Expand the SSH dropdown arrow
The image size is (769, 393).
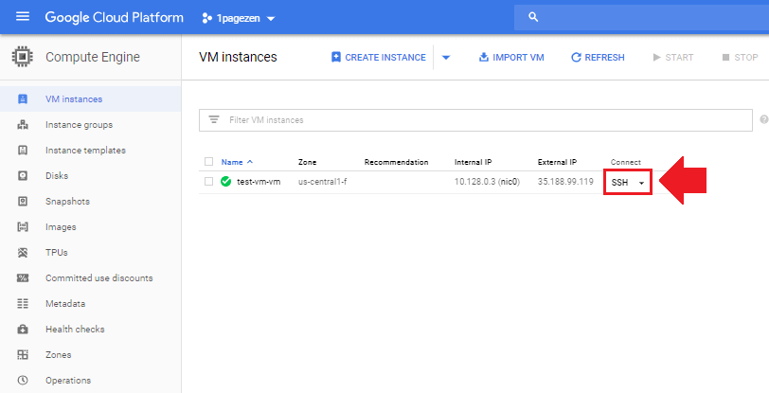click(x=641, y=183)
